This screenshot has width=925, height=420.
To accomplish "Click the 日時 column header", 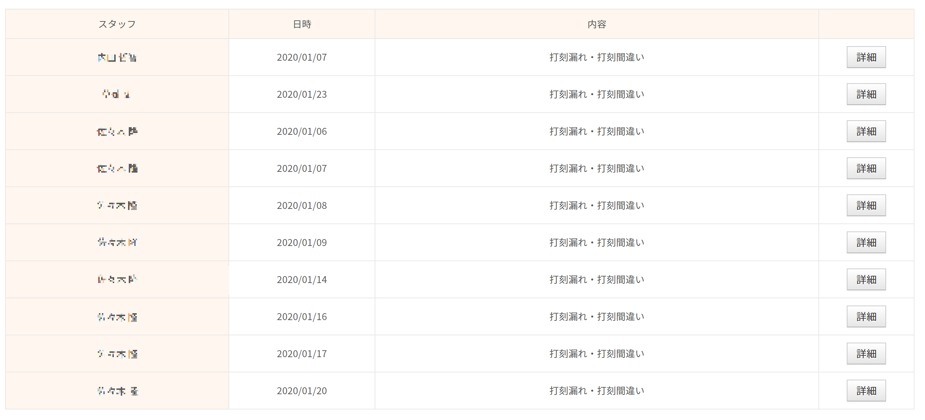I will pyautogui.click(x=302, y=24).
